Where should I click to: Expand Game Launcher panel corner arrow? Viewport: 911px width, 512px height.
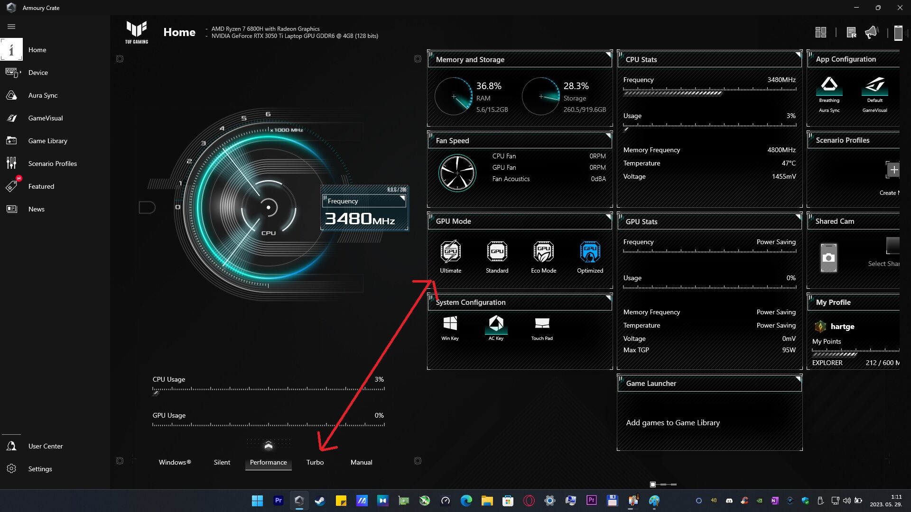[798, 379]
